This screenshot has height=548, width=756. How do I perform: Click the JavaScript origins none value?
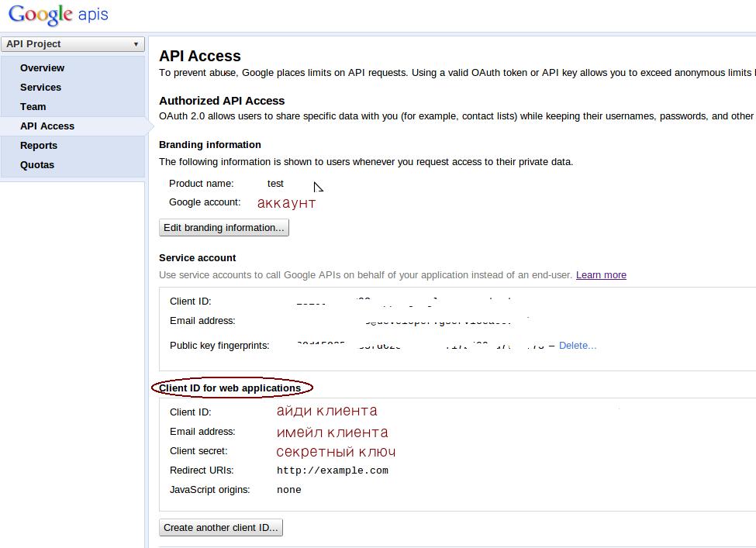click(x=288, y=490)
